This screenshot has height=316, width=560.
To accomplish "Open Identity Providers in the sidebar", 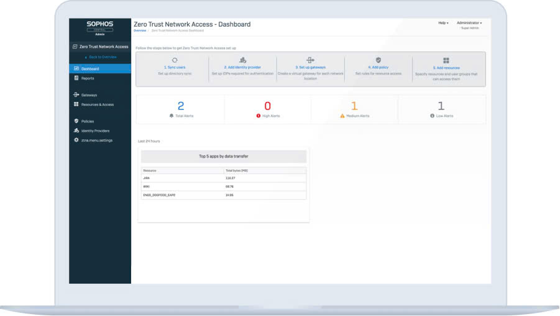I will [95, 131].
